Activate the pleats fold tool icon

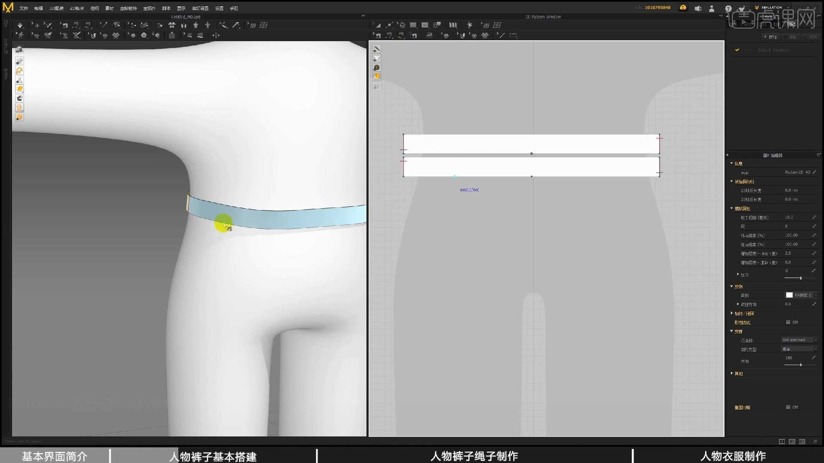(453, 25)
